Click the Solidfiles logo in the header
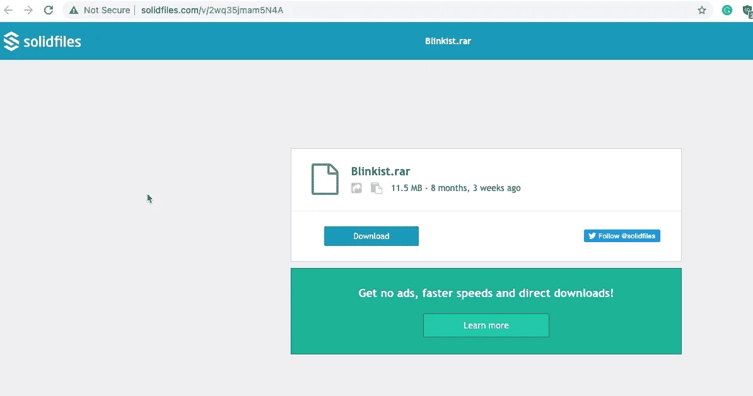Screen dimensions: 753x396 42,41
